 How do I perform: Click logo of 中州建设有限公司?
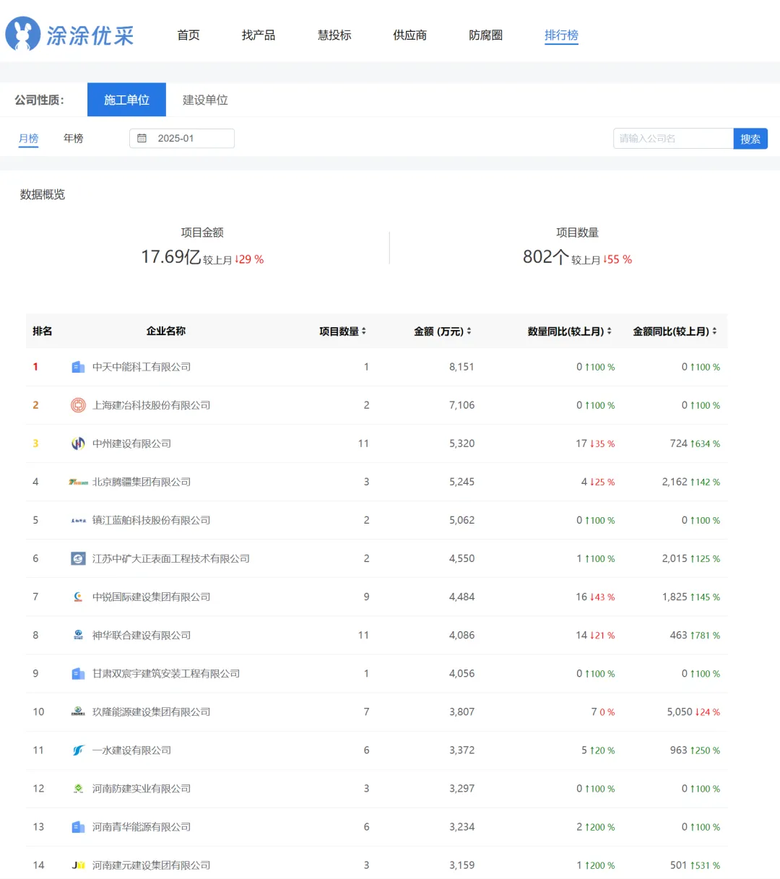(x=78, y=443)
